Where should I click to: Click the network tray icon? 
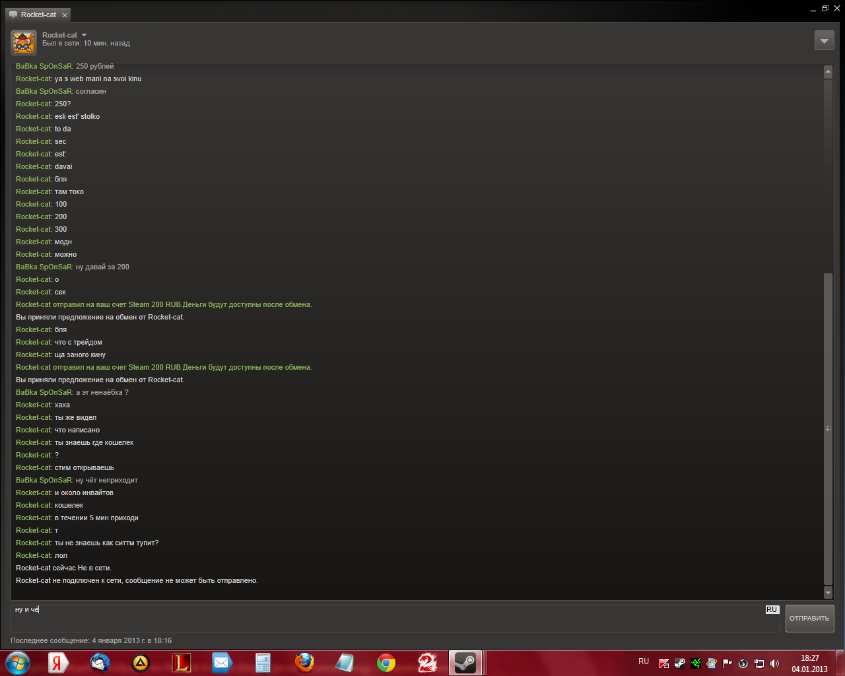click(759, 663)
